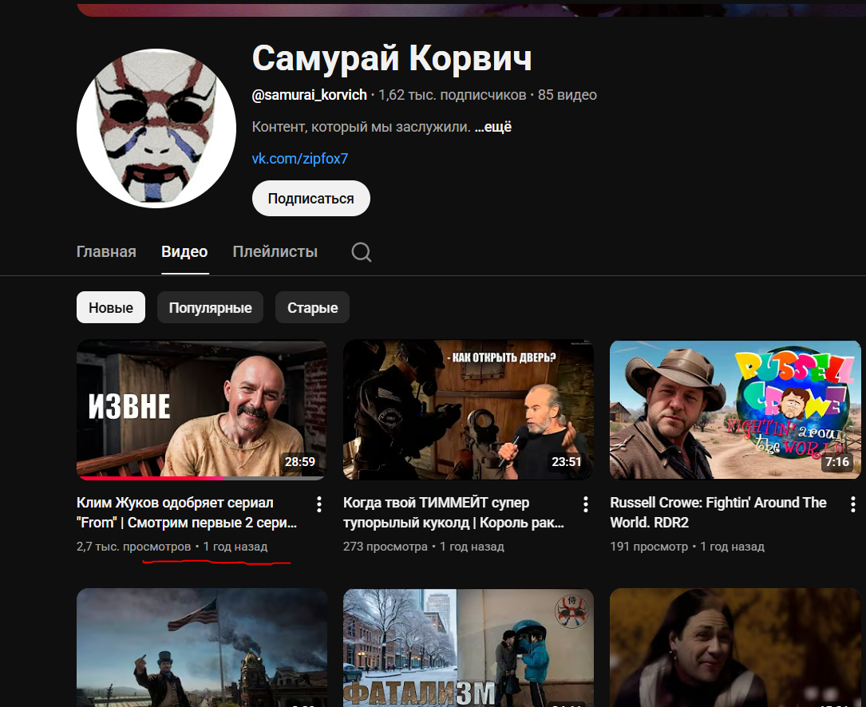Viewport: 866px width, 707px height.
Task: Click the 191 просмотр text
Action: (649, 547)
